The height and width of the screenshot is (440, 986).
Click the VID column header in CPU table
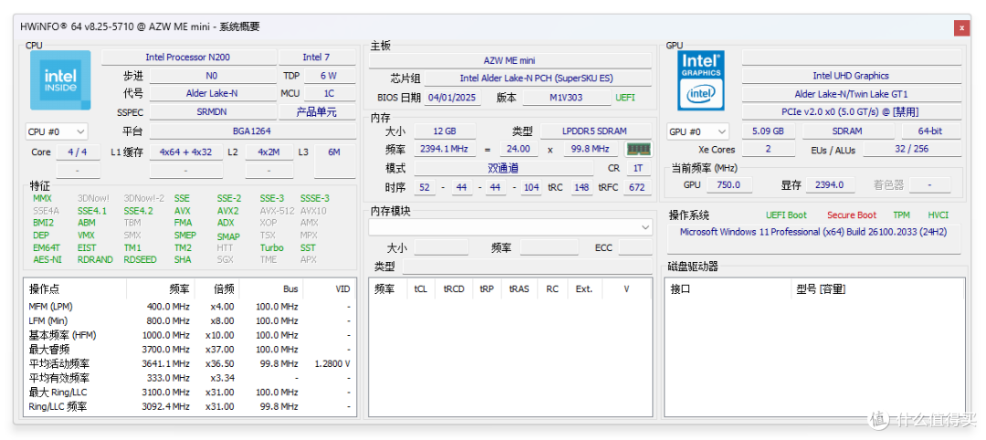(x=330, y=289)
